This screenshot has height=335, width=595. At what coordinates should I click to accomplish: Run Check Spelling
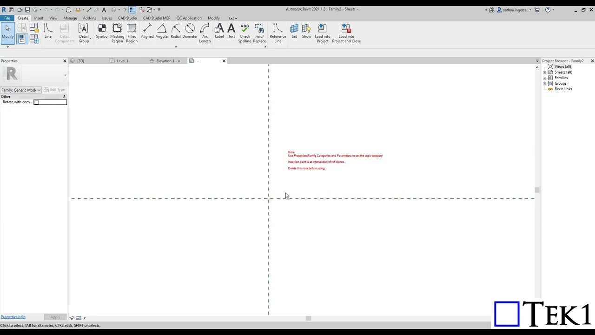pyautogui.click(x=245, y=33)
